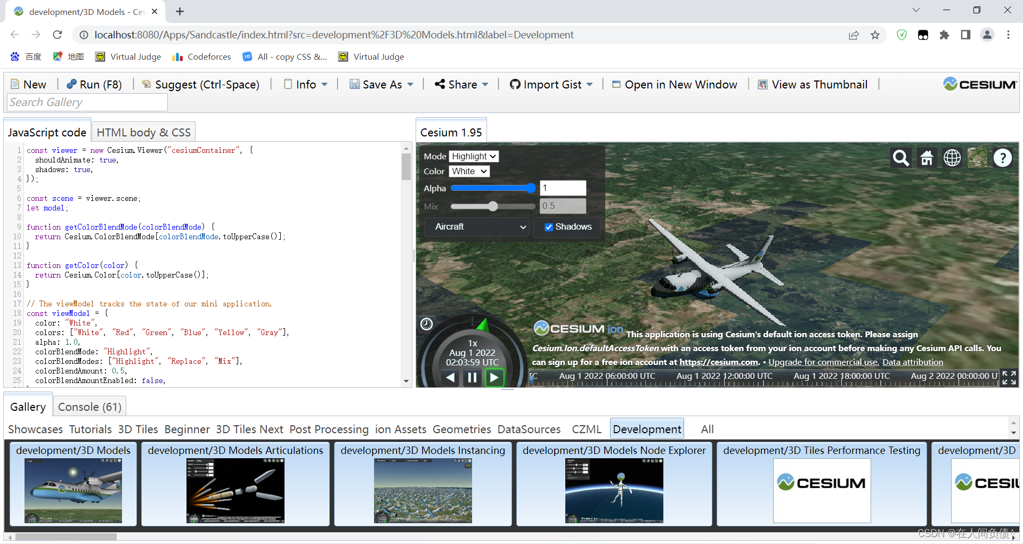Select the Gallery tab
This screenshot has height=544, width=1023.
pos(28,407)
